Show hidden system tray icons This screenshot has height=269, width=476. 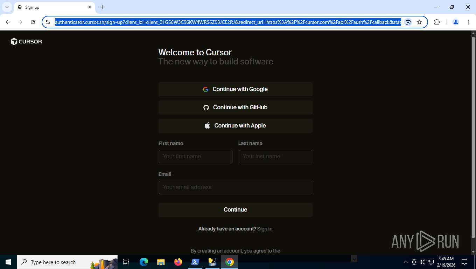(x=406, y=262)
